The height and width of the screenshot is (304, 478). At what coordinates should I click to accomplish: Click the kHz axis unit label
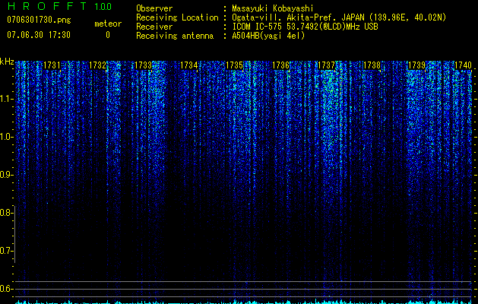(7, 62)
